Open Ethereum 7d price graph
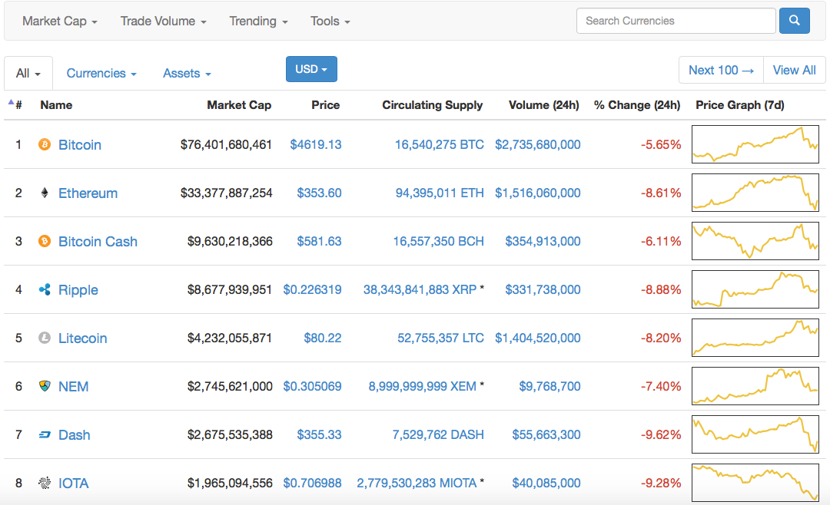830x505 pixels. click(755, 193)
